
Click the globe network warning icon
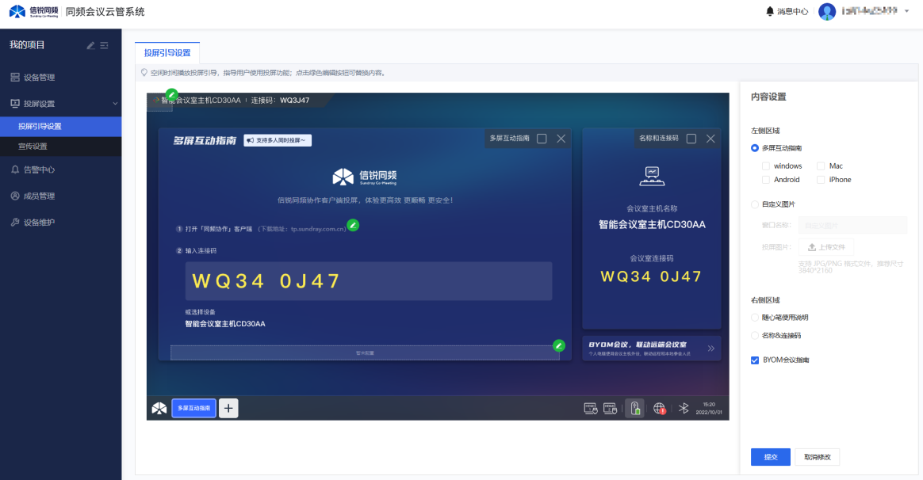click(659, 408)
